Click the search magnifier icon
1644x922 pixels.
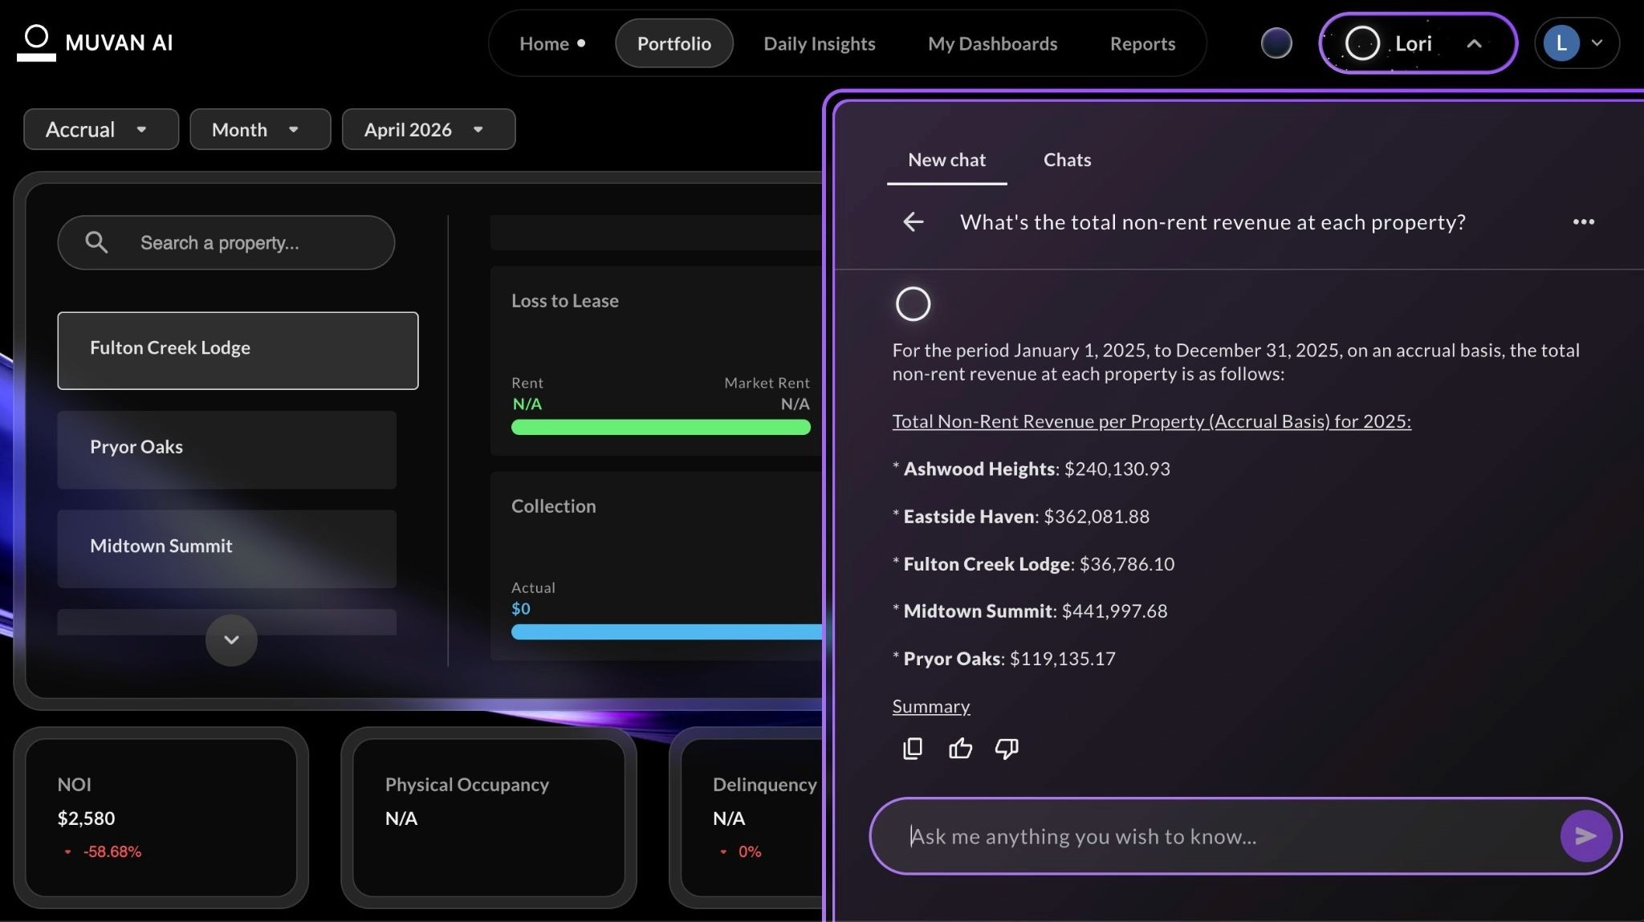(x=96, y=242)
